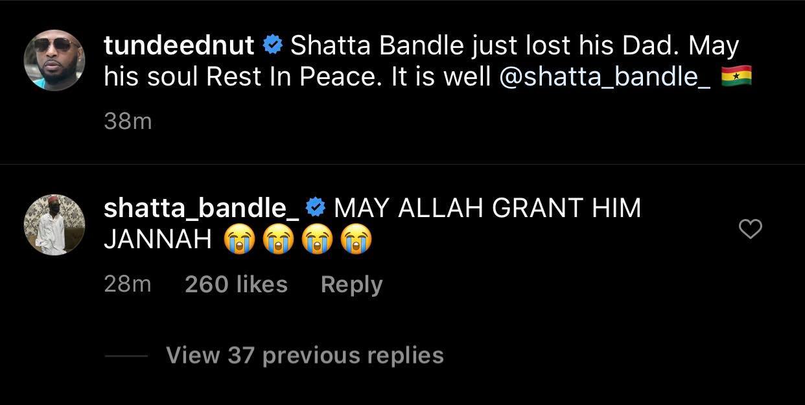Open tundeednut's username link
805x405 pixels.
click(180, 45)
